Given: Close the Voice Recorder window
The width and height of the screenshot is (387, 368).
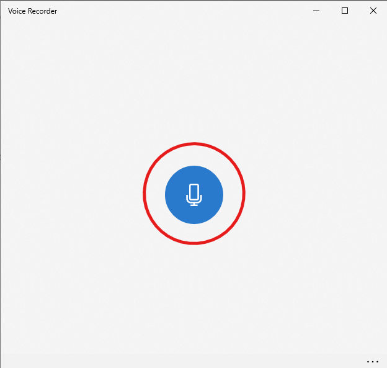Looking at the screenshot, I should tap(373, 11).
